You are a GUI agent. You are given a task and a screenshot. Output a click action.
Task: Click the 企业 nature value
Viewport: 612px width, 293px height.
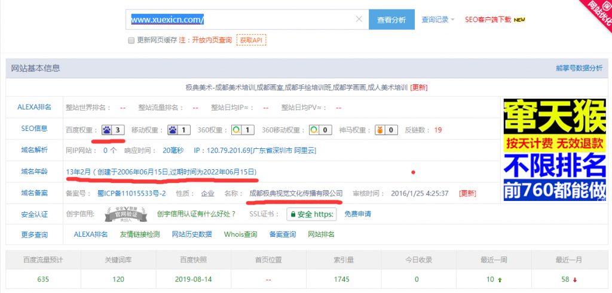207,193
